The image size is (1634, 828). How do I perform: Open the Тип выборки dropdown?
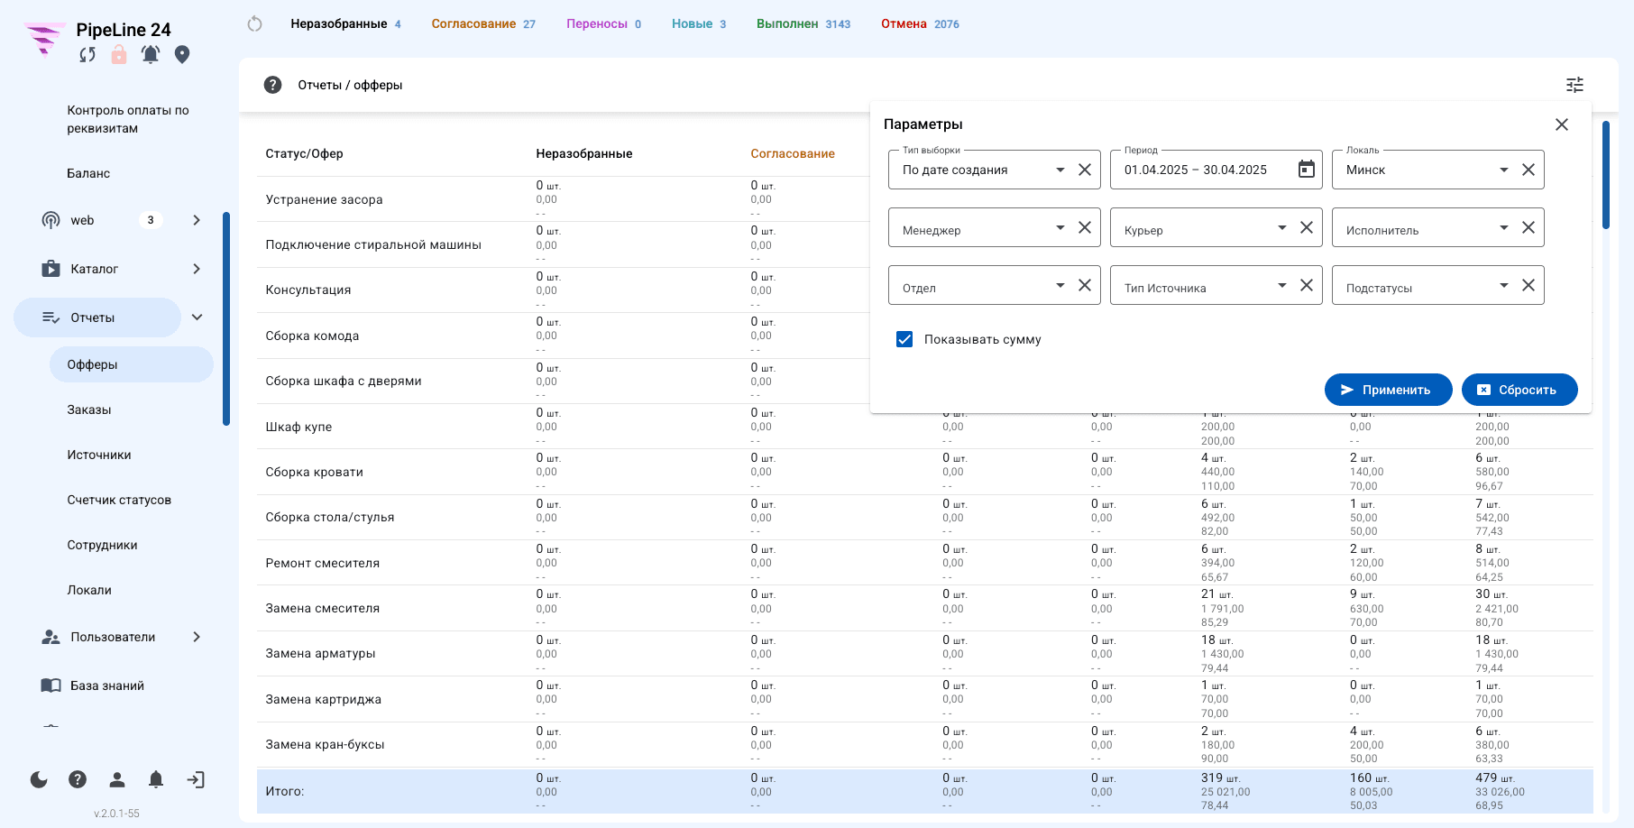click(1060, 170)
